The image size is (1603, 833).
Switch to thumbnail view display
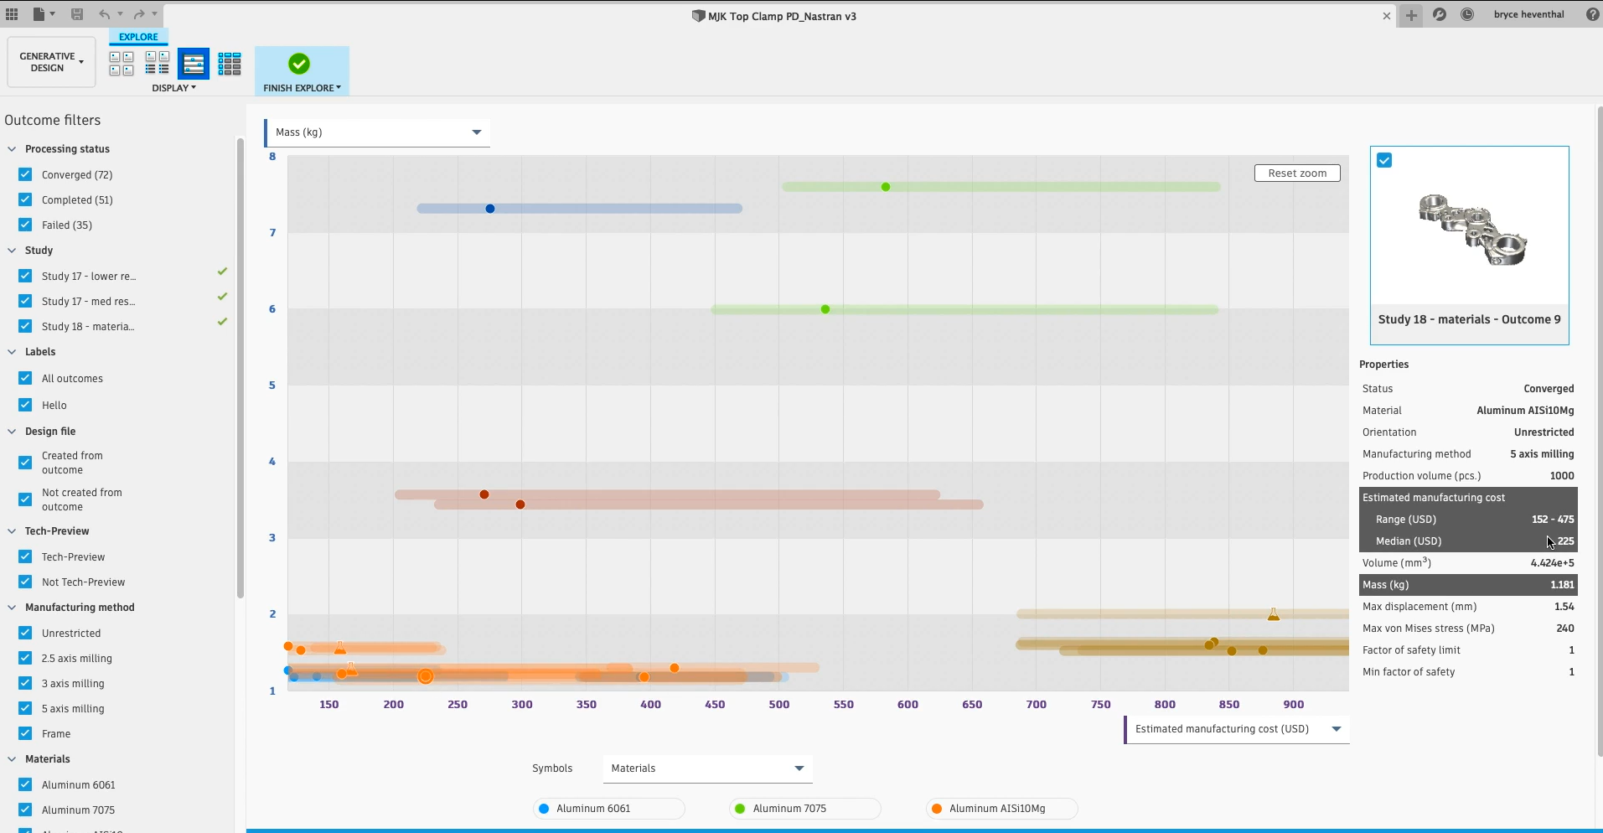pos(122,64)
